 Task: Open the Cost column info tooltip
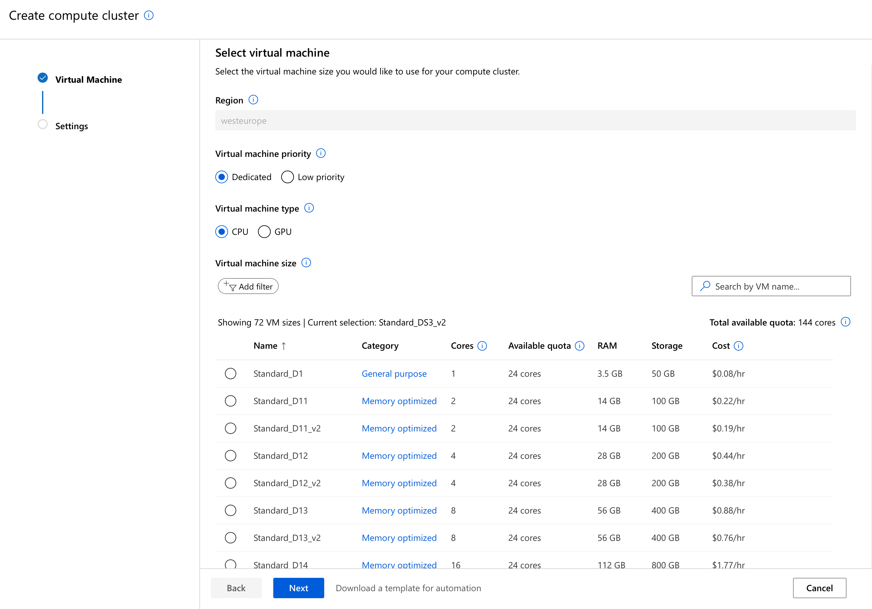click(x=738, y=346)
